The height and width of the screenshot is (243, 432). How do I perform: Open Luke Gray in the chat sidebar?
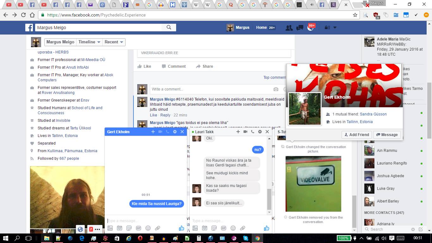point(394,189)
